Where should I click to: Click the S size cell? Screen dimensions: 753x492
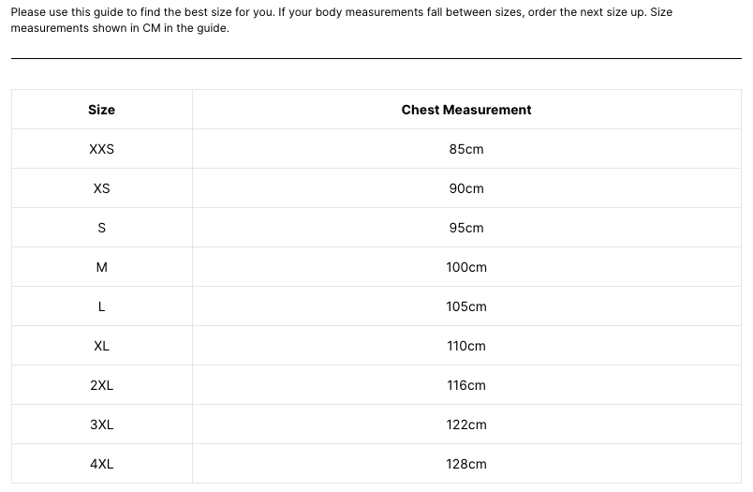point(101,228)
